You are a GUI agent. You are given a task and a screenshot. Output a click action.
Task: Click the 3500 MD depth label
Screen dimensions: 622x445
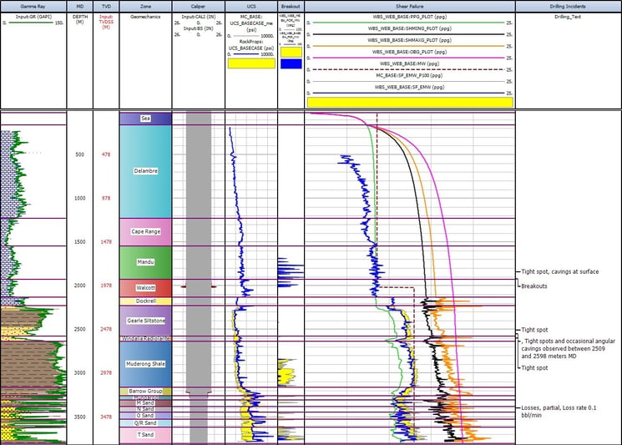point(80,417)
